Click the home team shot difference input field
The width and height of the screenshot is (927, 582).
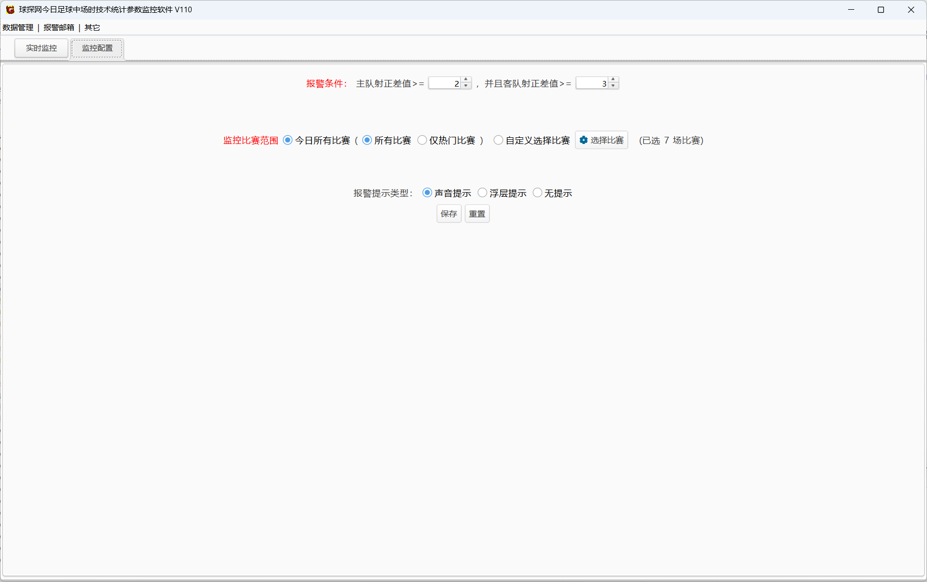444,83
